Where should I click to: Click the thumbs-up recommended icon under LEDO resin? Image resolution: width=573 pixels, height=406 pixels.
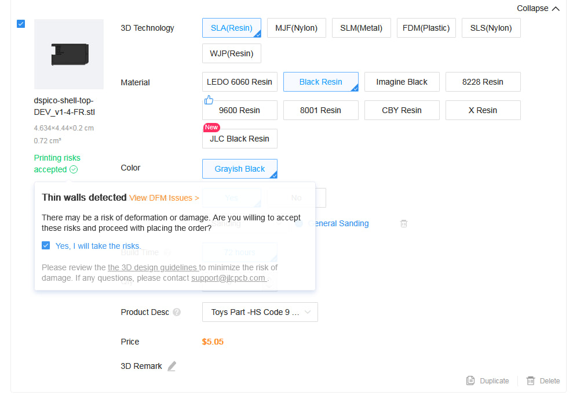point(209,100)
